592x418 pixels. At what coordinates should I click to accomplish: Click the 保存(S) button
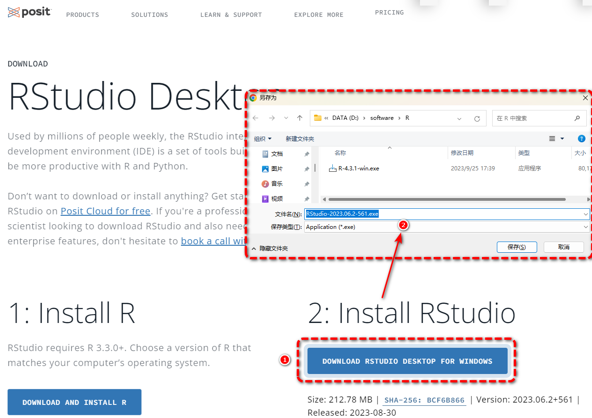517,247
